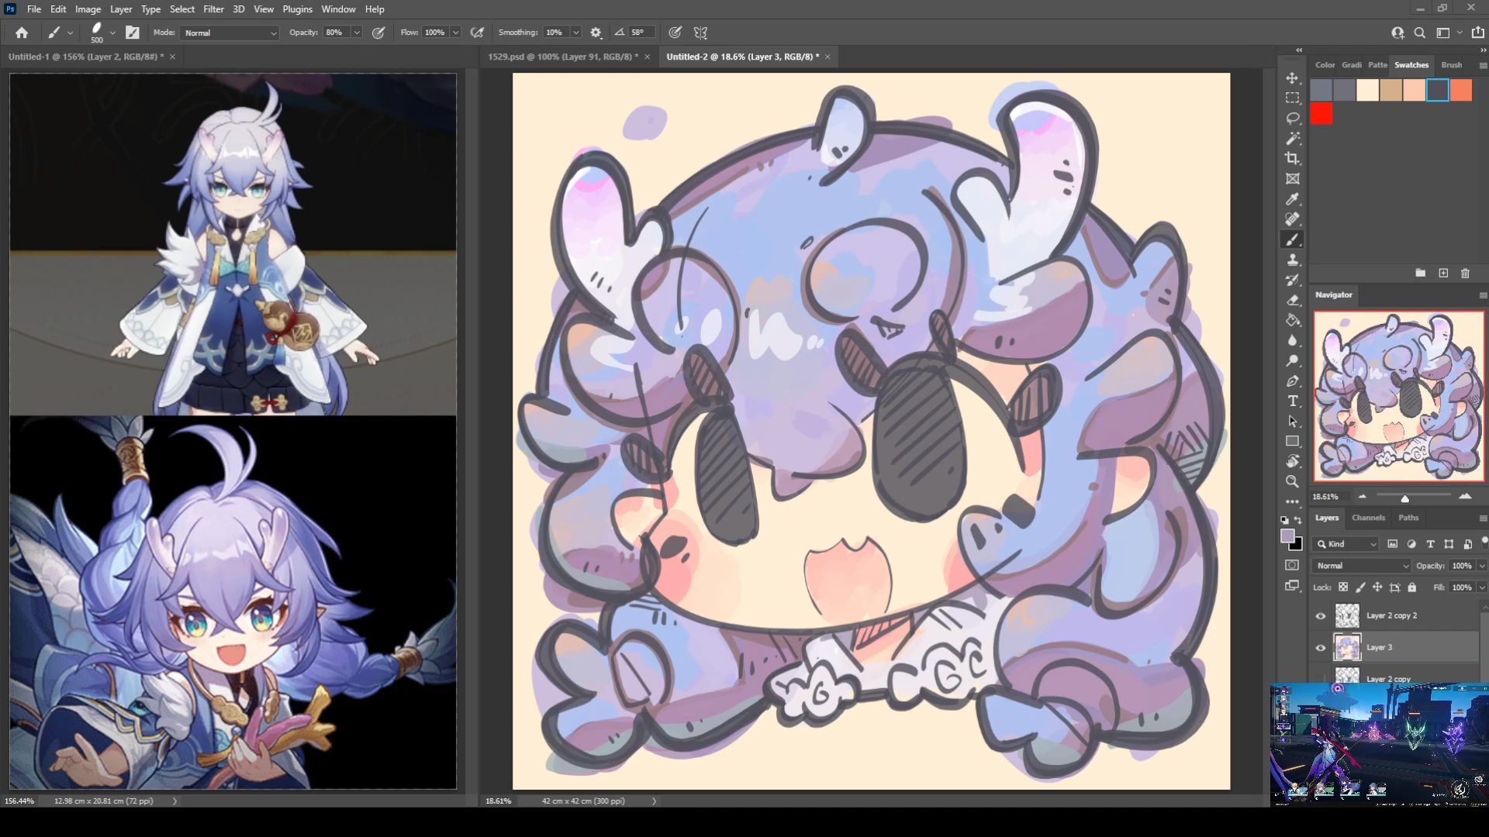The image size is (1489, 837).
Task: Open the Filter menu
Action: (x=213, y=9)
